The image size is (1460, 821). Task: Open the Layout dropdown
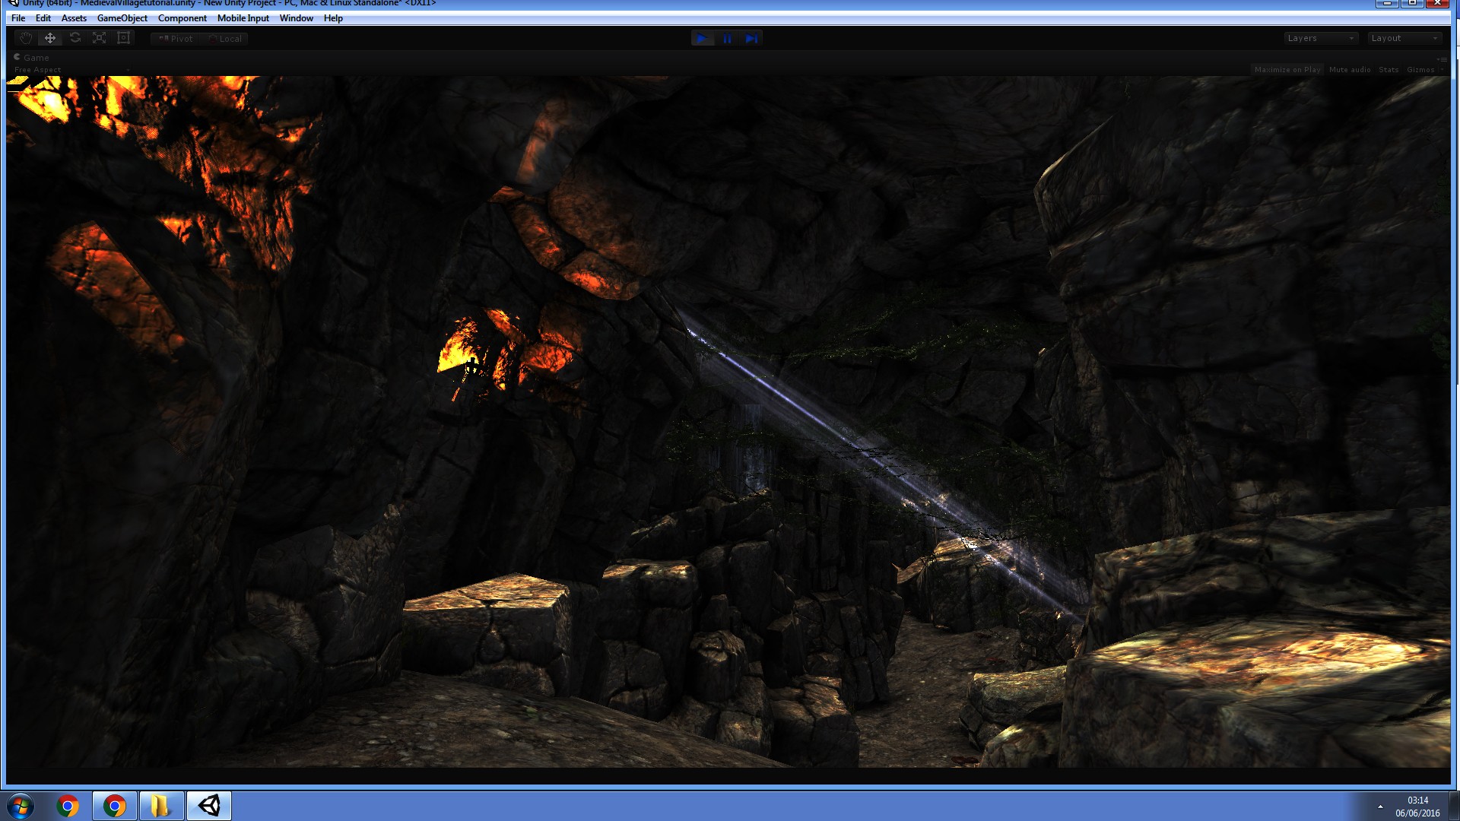click(1404, 38)
